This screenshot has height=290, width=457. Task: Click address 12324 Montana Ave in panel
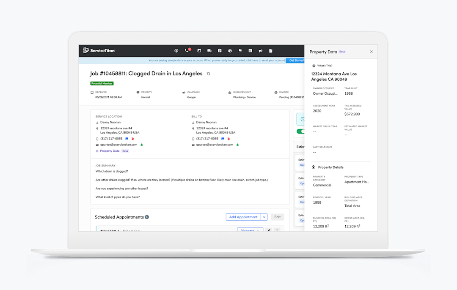[334, 77]
